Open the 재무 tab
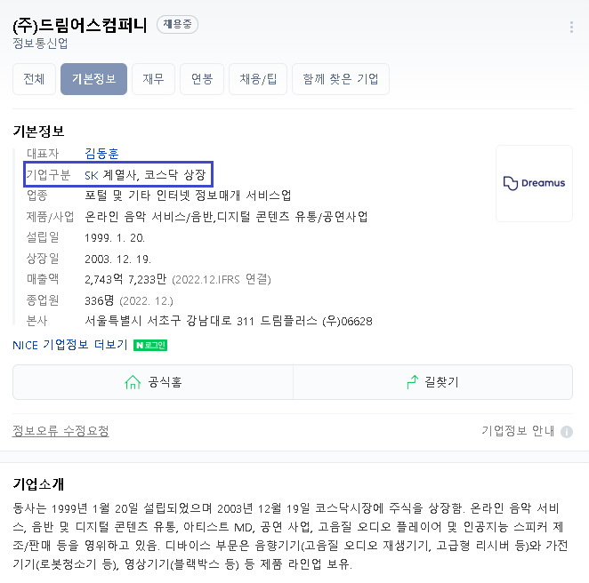589x583 pixels. coord(153,79)
